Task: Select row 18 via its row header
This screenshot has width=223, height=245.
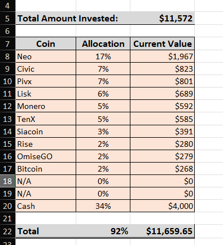Action: pos(7,181)
